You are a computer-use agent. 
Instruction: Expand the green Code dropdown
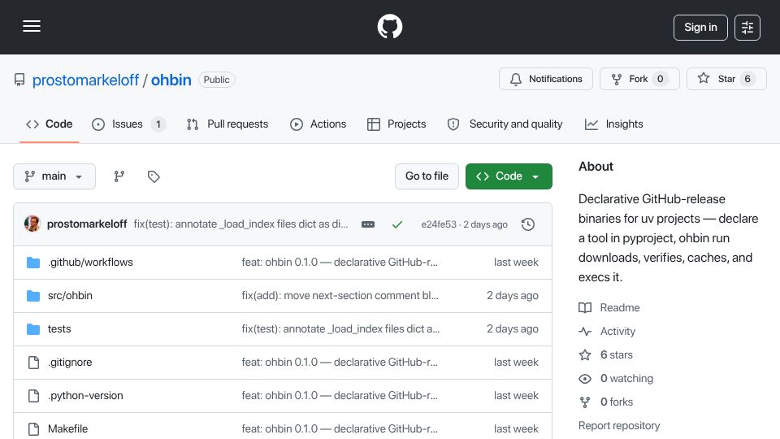(509, 176)
